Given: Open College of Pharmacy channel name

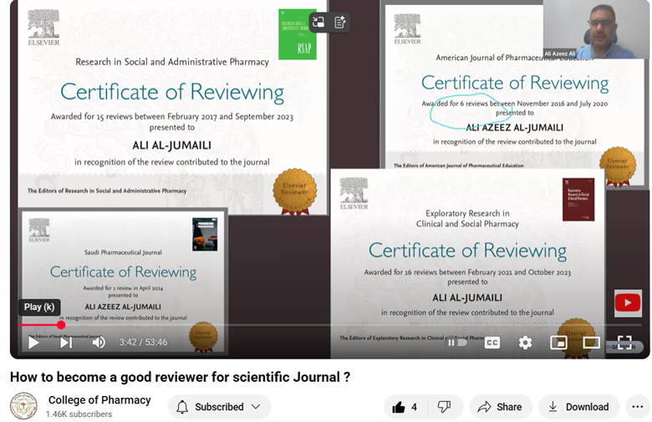Looking at the screenshot, I should [99, 400].
